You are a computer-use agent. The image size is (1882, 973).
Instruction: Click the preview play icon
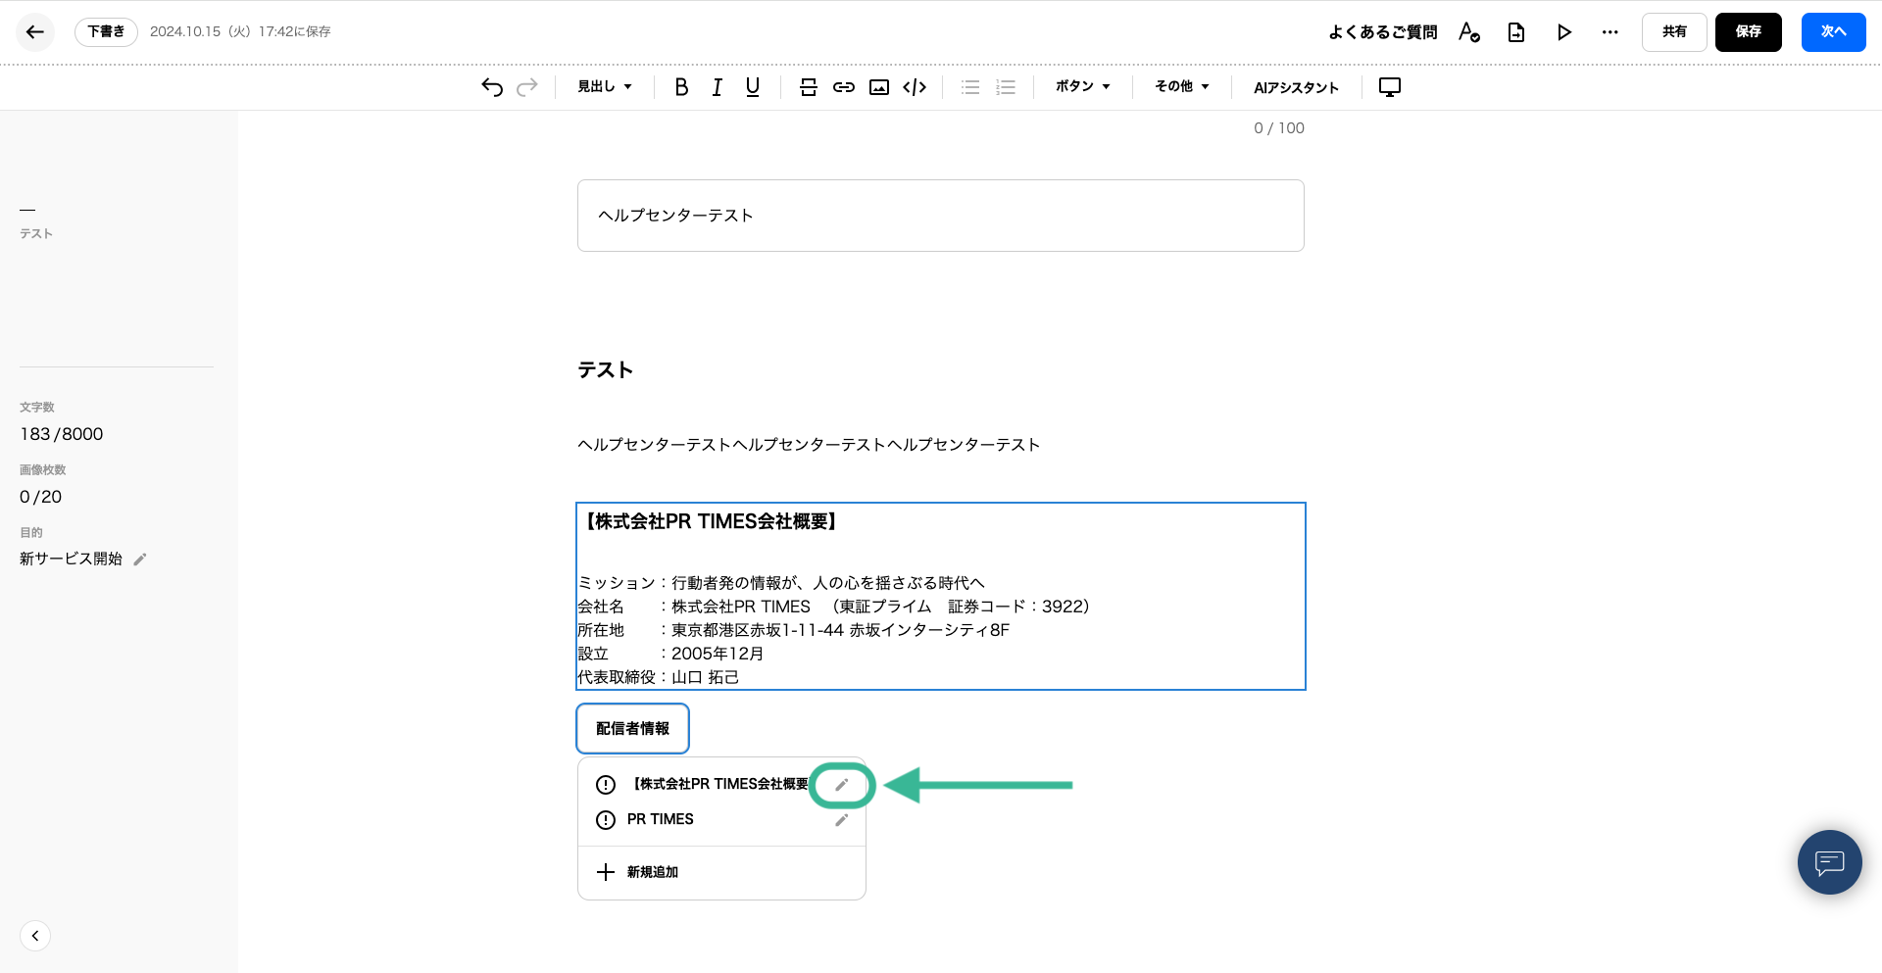pyautogui.click(x=1563, y=32)
